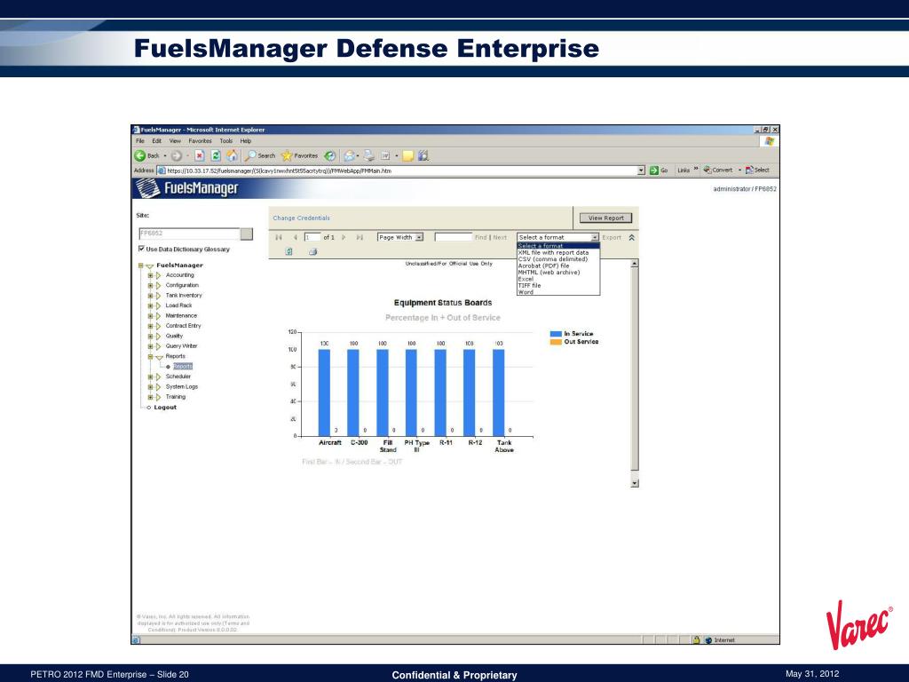Open the File menu

click(x=139, y=141)
